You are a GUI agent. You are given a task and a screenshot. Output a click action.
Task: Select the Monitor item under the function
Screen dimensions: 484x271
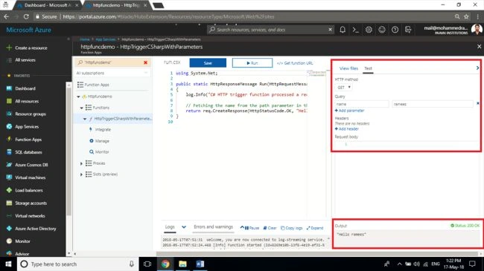(x=102, y=152)
